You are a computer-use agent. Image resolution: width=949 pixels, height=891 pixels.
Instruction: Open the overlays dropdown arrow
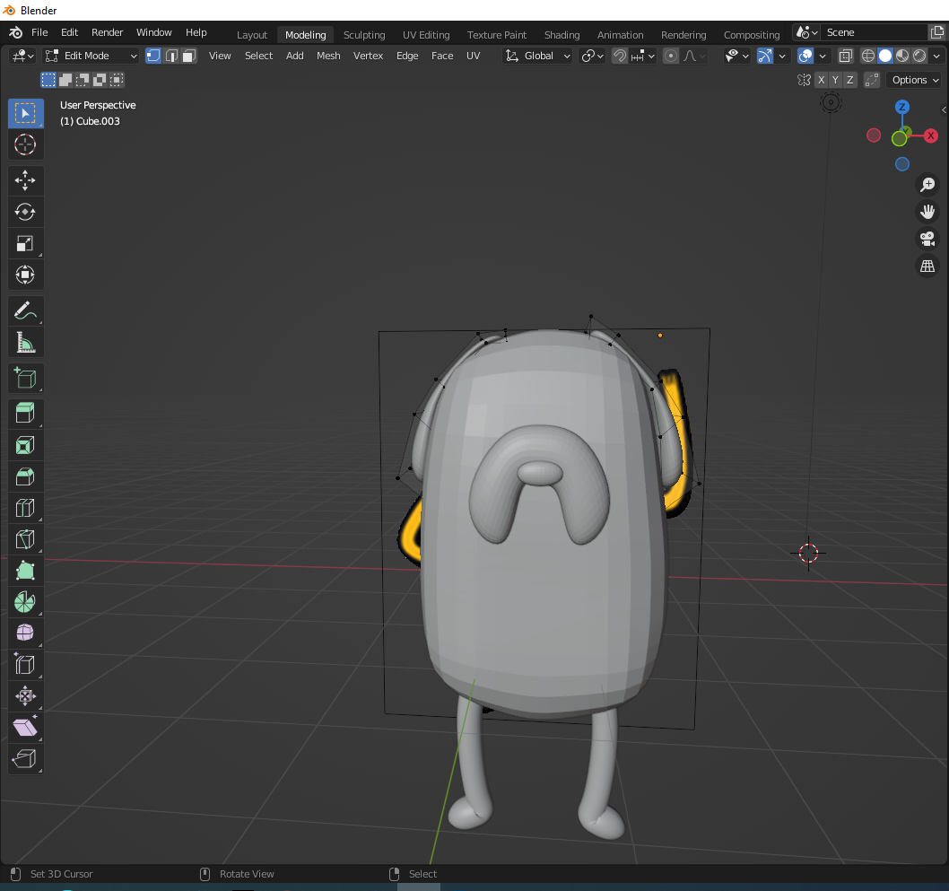[823, 57]
